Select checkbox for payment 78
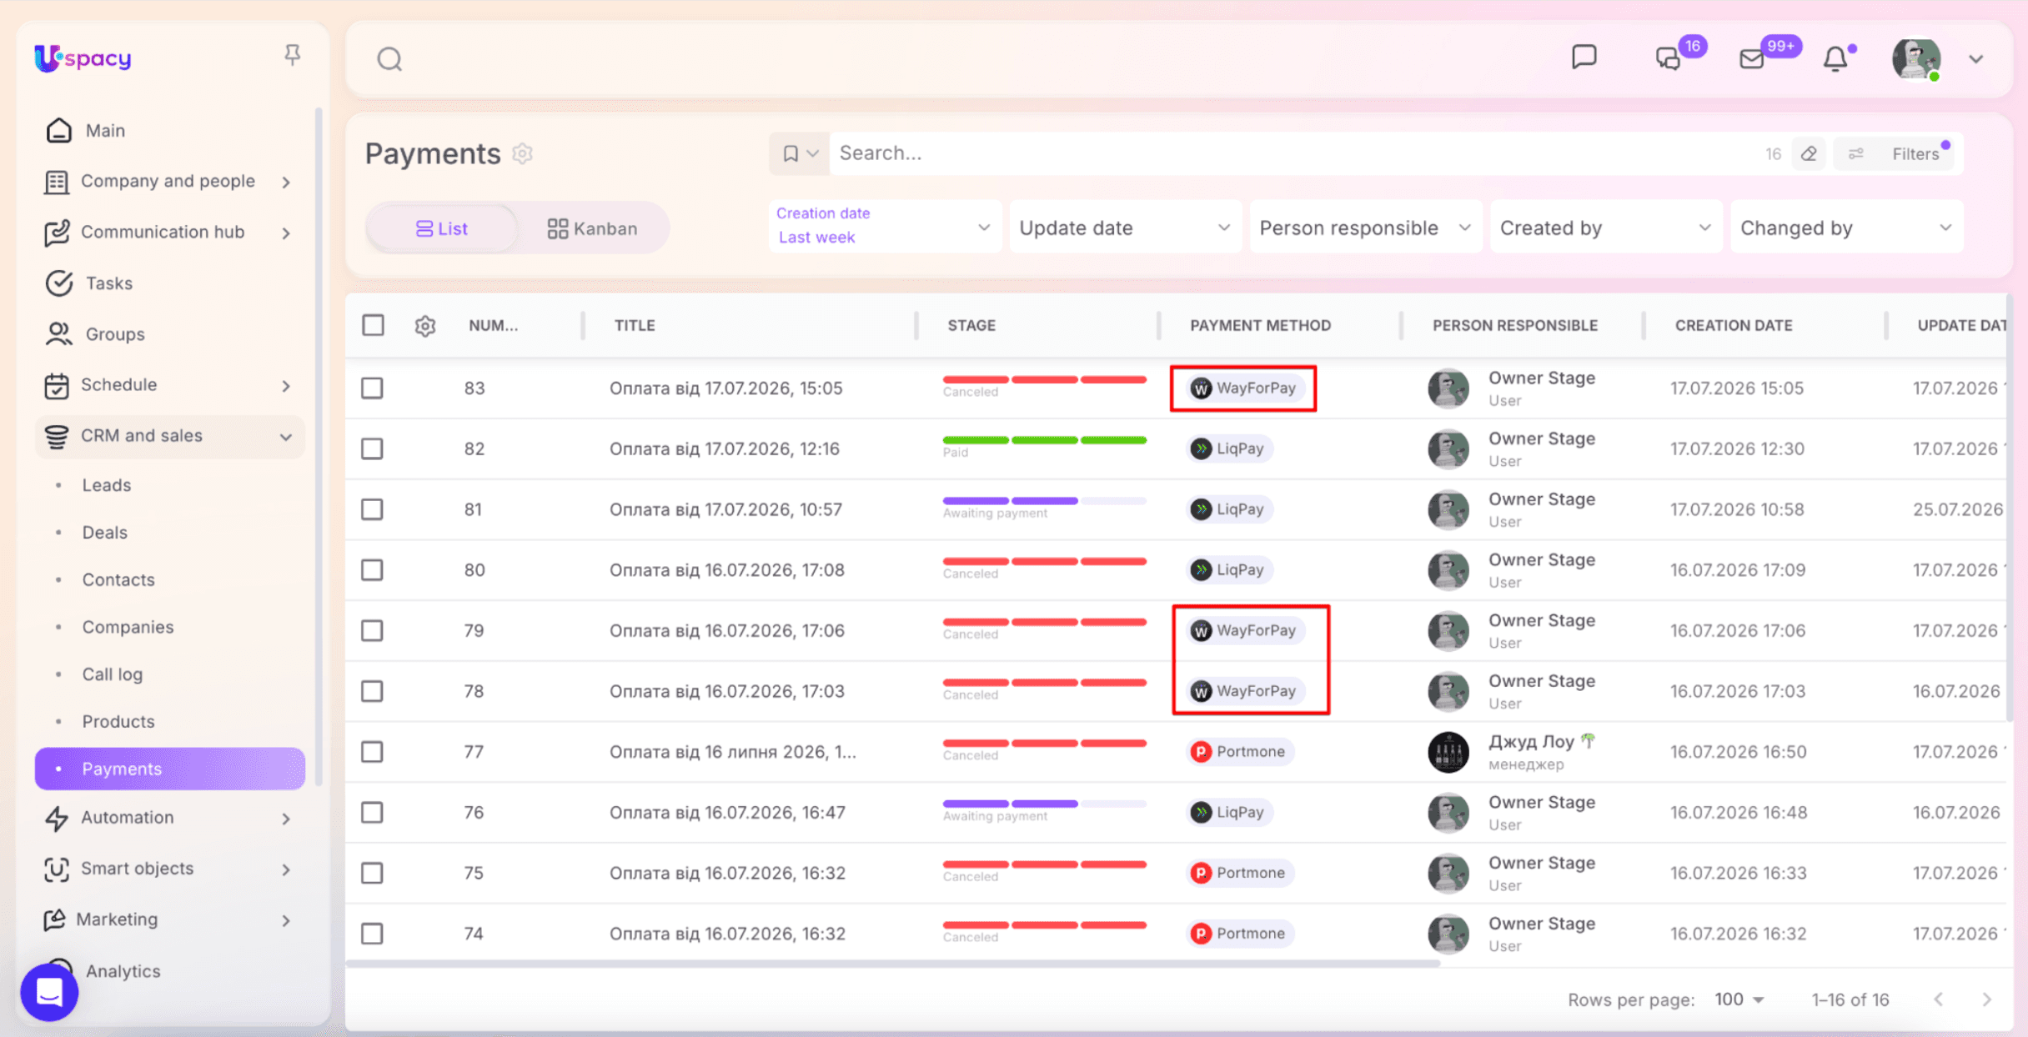 372,691
